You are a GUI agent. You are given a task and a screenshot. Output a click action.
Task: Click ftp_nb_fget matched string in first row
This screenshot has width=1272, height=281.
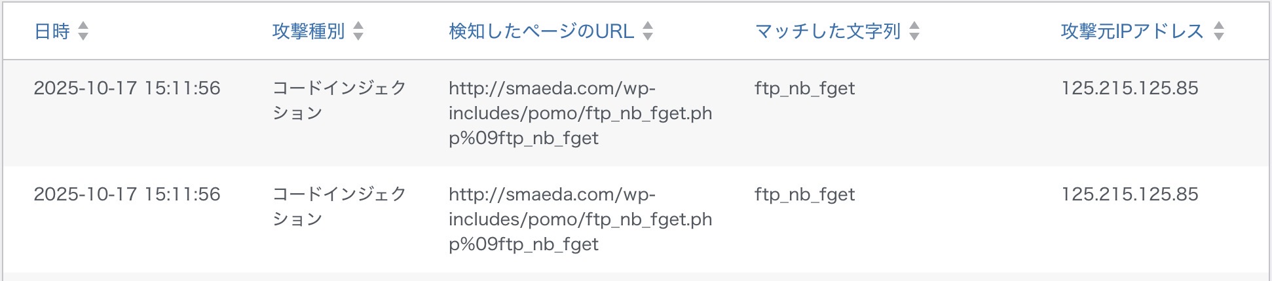(x=804, y=88)
